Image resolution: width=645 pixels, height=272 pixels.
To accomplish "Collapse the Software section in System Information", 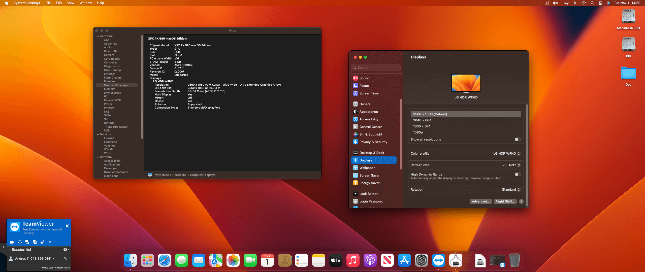I will pyautogui.click(x=98, y=157).
